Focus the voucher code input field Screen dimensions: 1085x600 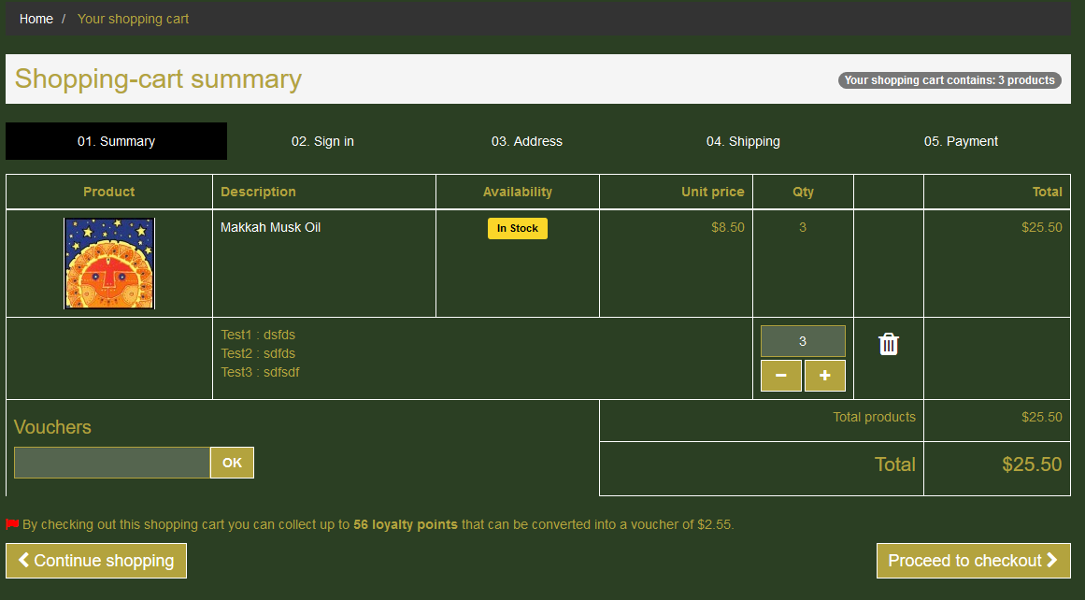click(112, 463)
